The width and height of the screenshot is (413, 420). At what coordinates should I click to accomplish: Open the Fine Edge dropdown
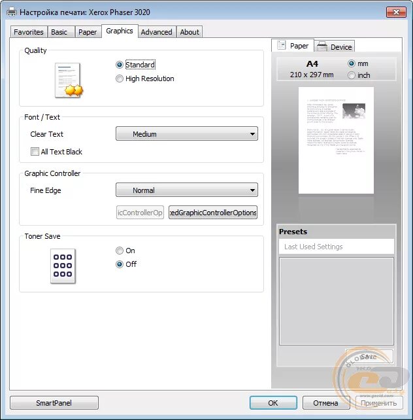pos(187,190)
